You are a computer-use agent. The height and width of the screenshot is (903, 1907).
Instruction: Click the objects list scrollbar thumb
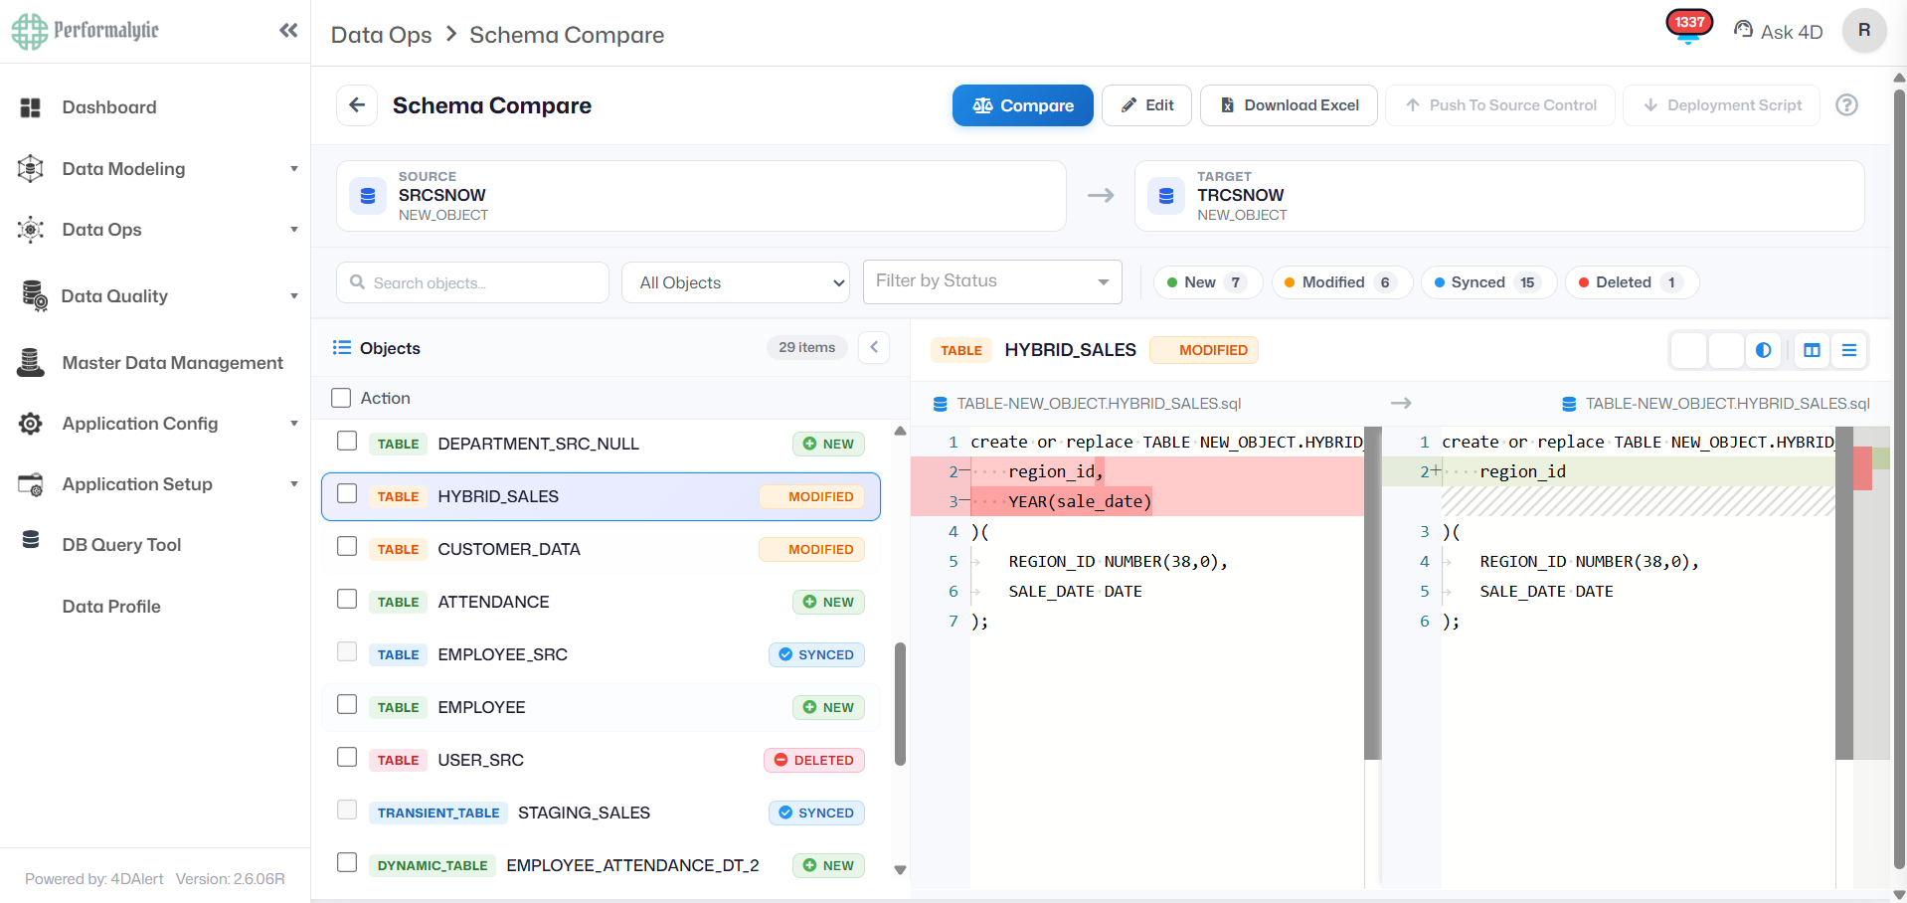900,704
